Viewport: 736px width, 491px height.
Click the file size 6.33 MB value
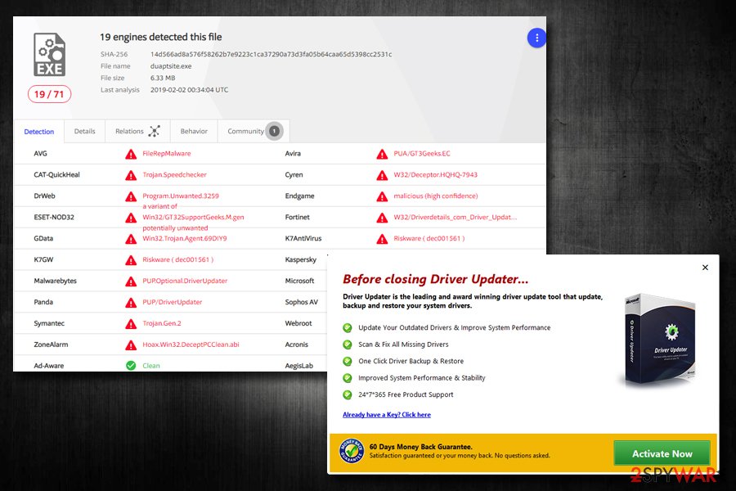tap(163, 78)
